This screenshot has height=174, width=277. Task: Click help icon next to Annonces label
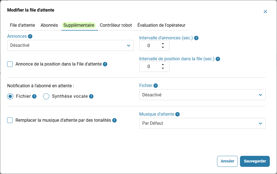(30, 36)
